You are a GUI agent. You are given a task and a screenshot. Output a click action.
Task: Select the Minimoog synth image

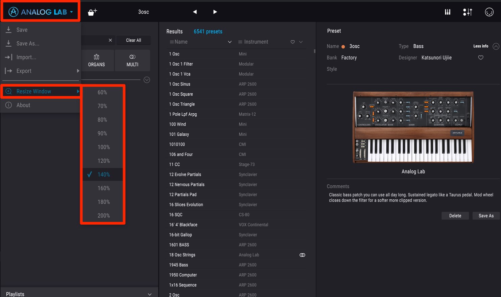click(x=413, y=127)
